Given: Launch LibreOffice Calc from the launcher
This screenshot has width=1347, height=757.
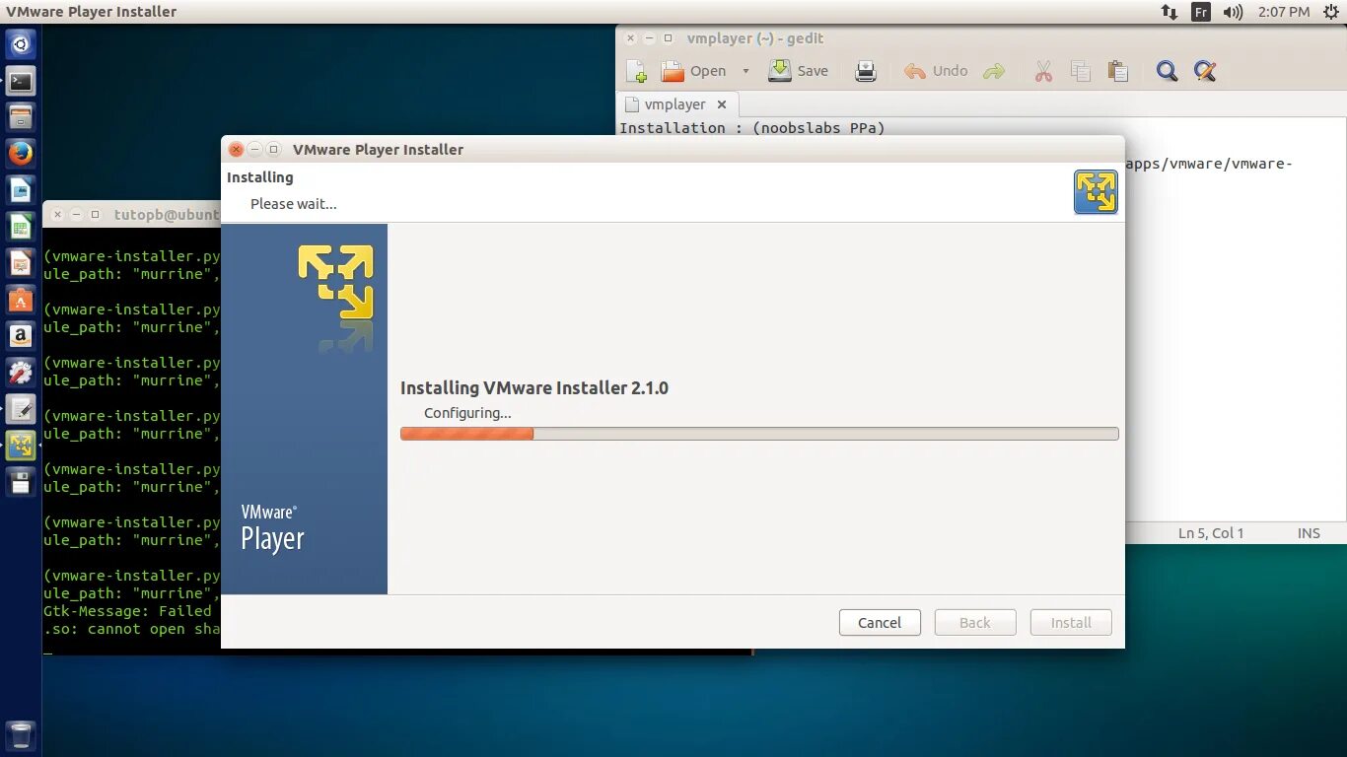Looking at the screenshot, I should click(21, 227).
